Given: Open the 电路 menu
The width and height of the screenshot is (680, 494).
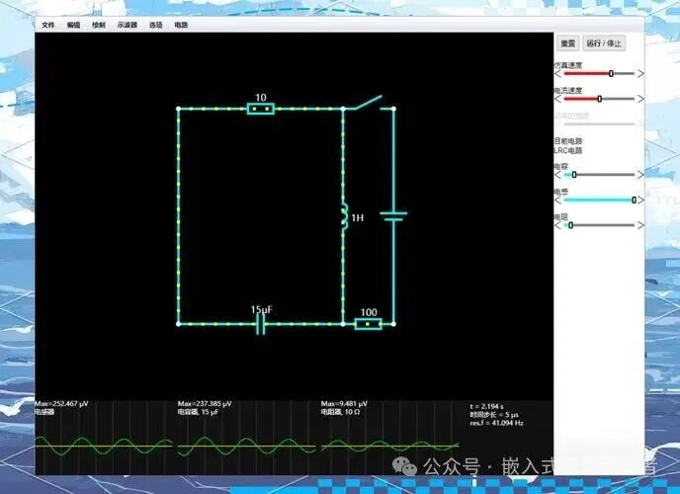Looking at the screenshot, I should click(181, 25).
